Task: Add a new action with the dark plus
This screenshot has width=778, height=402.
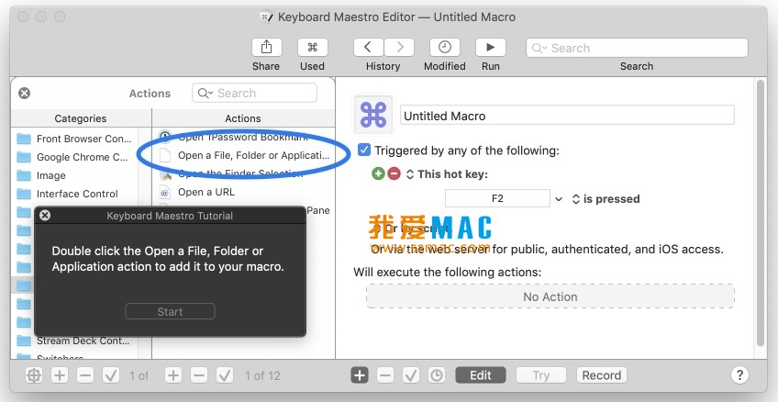Action: 360,375
